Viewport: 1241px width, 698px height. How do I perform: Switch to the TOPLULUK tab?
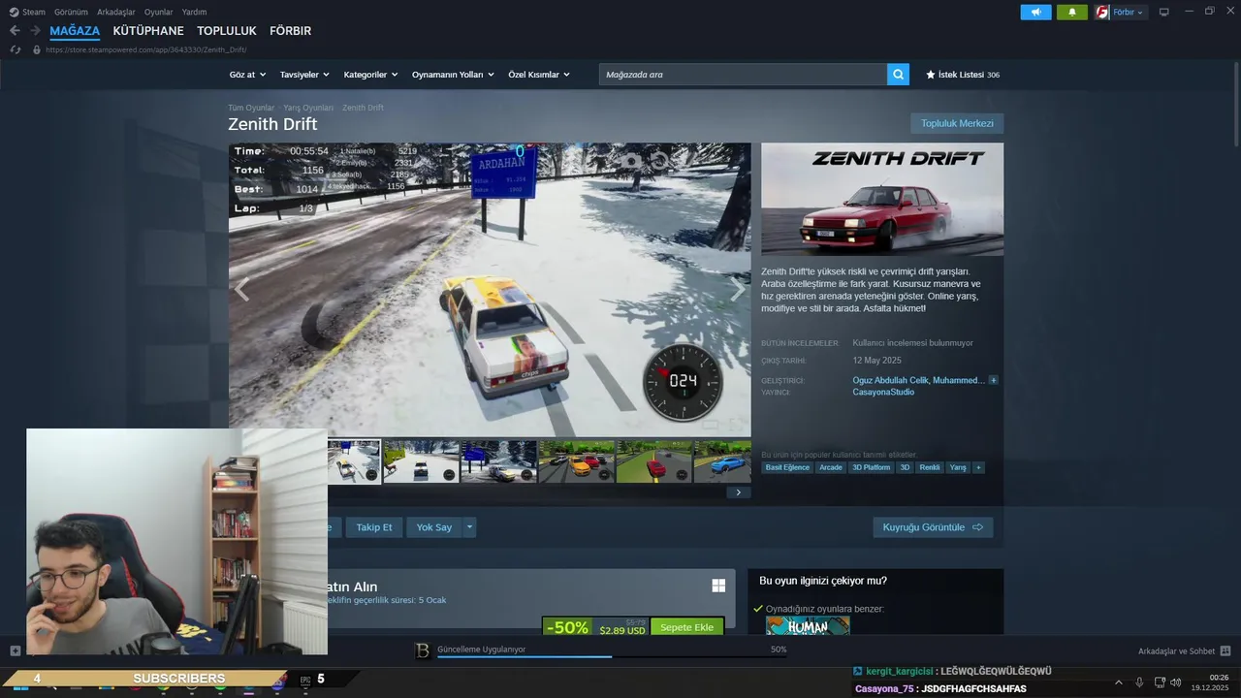click(227, 31)
